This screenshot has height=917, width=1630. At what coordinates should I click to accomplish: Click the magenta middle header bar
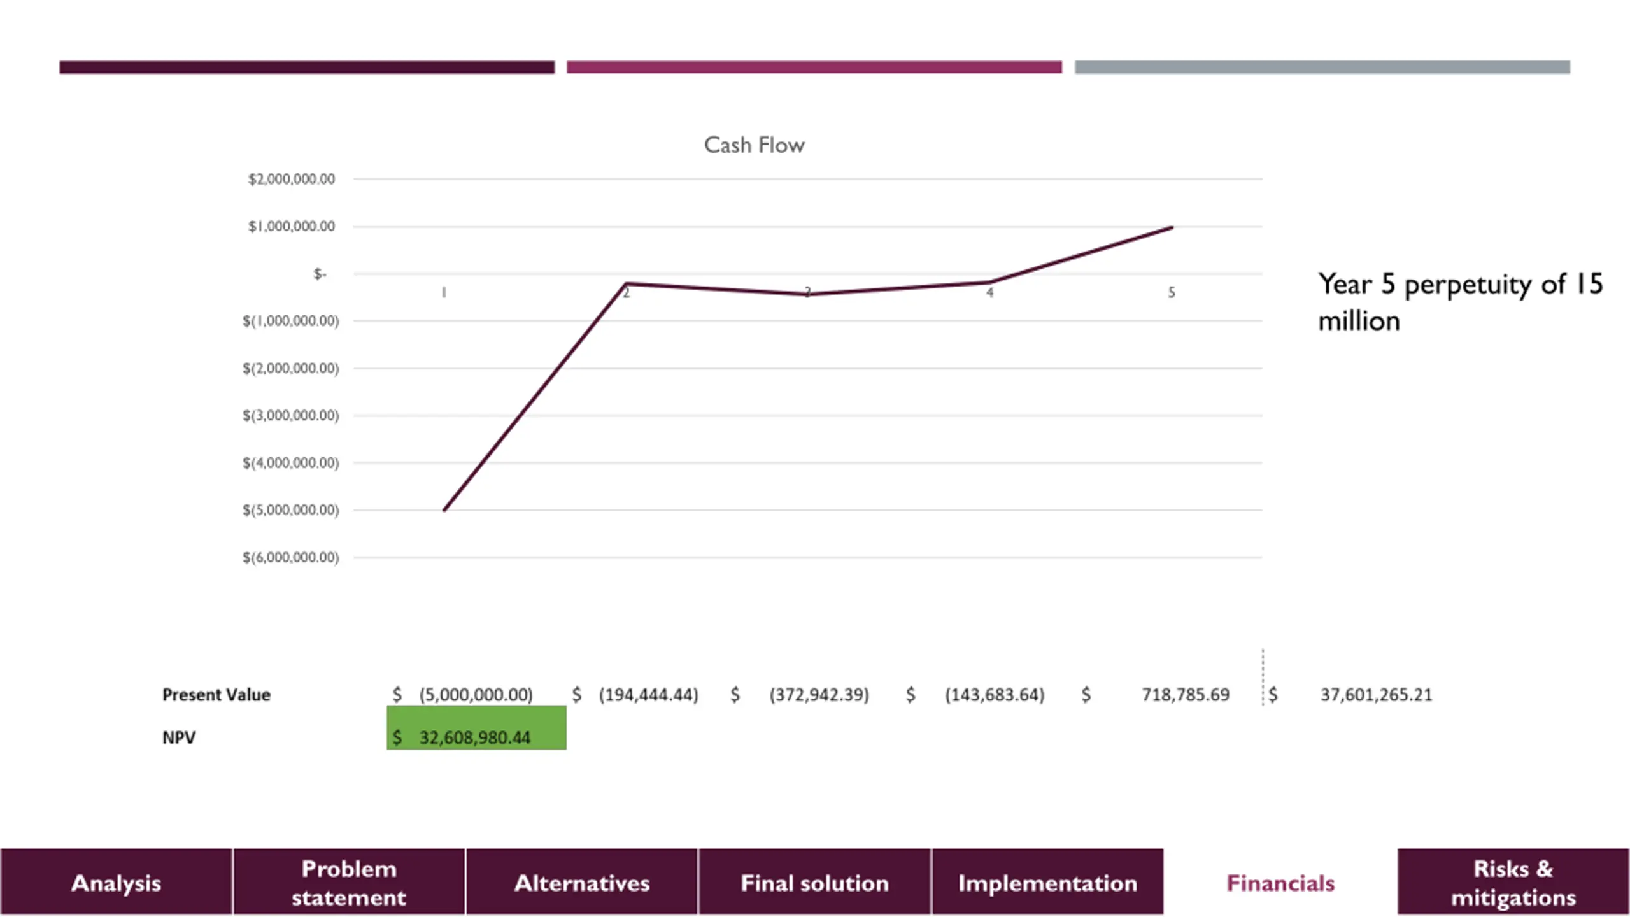(x=814, y=67)
